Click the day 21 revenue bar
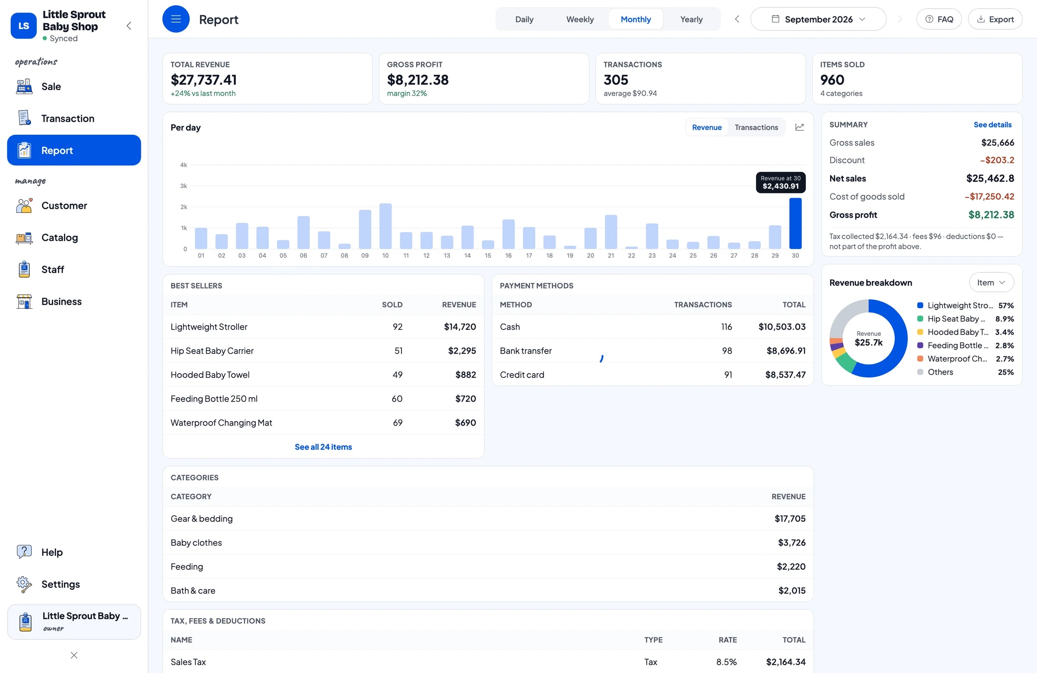 (611, 231)
